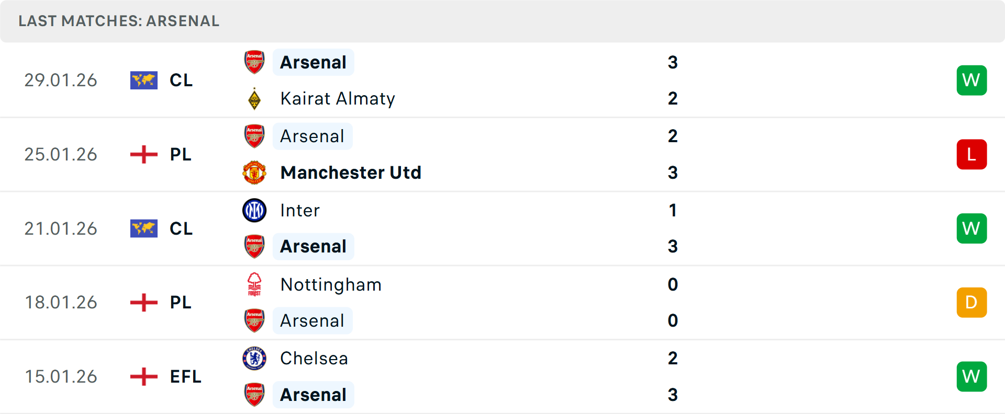Viewport: 1005px width, 414px height.
Task: Open the Chelsea team link
Action: pyautogui.click(x=314, y=359)
